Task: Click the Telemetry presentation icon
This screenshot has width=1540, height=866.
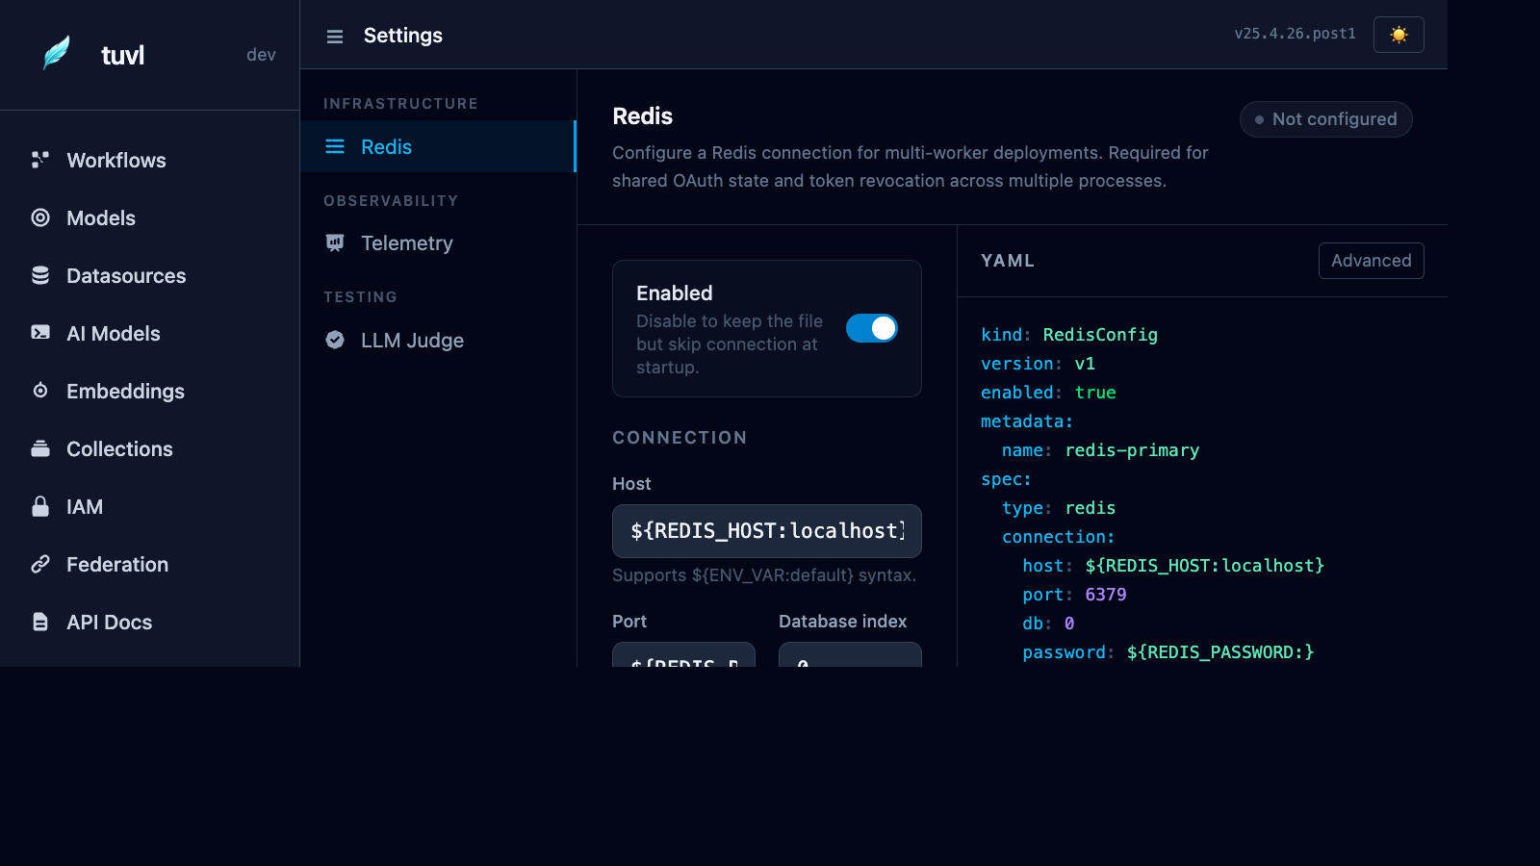Action: pyautogui.click(x=335, y=243)
